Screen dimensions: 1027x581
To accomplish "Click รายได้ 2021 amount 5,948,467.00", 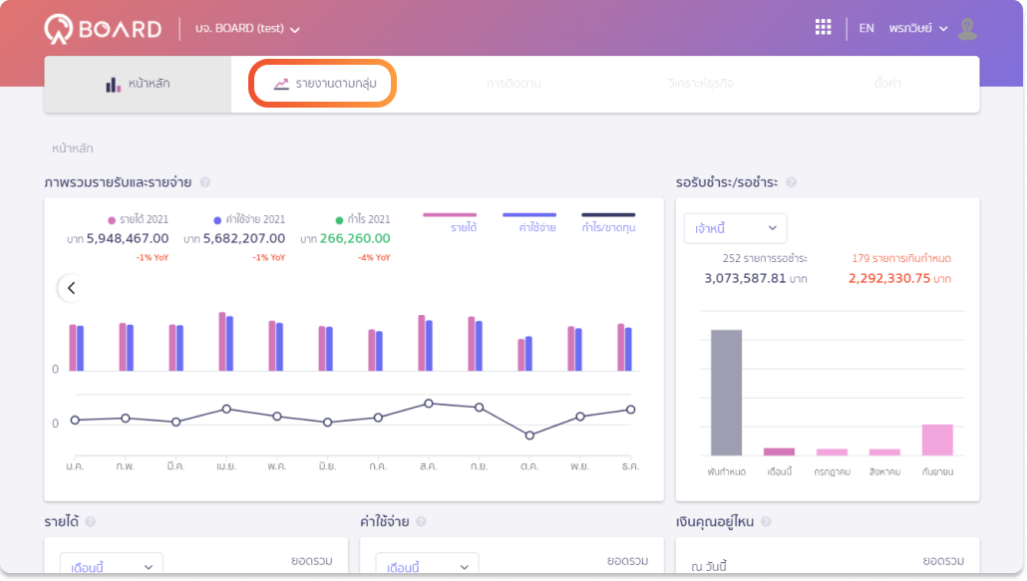I will (128, 239).
